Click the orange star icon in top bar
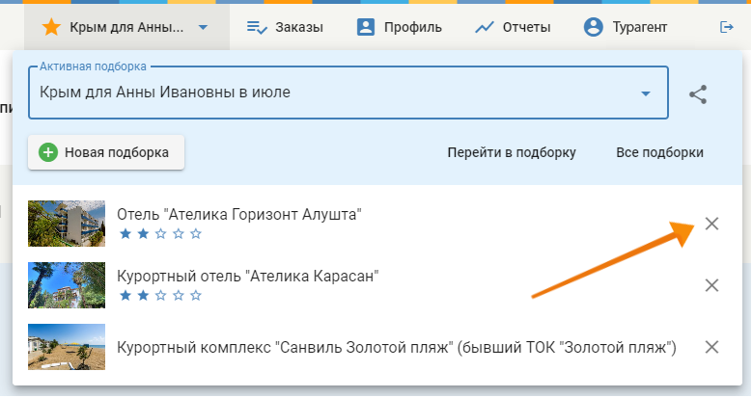752x398 pixels. tap(52, 28)
